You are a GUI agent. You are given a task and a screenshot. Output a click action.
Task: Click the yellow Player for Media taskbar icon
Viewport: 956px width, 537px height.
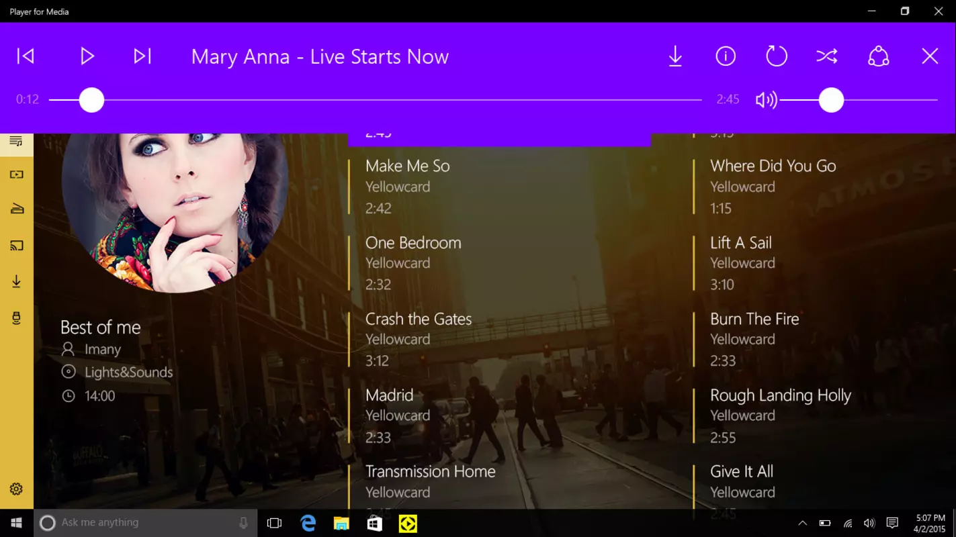(x=408, y=523)
